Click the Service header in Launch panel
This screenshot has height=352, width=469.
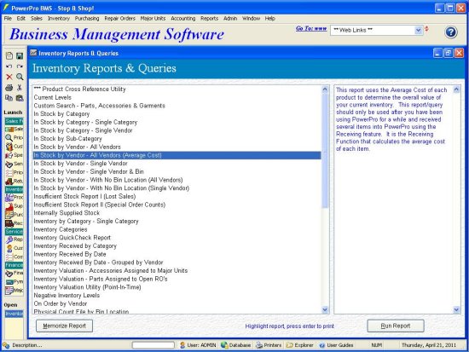[x=14, y=231]
